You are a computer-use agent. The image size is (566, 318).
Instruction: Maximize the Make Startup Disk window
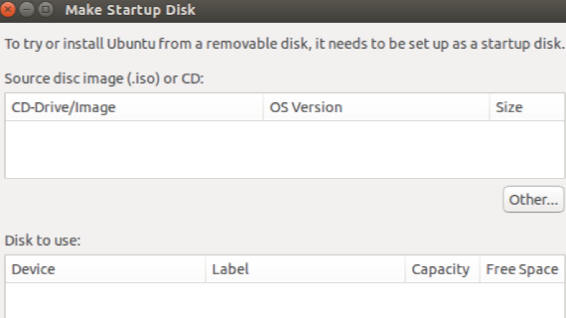point(46,9)
